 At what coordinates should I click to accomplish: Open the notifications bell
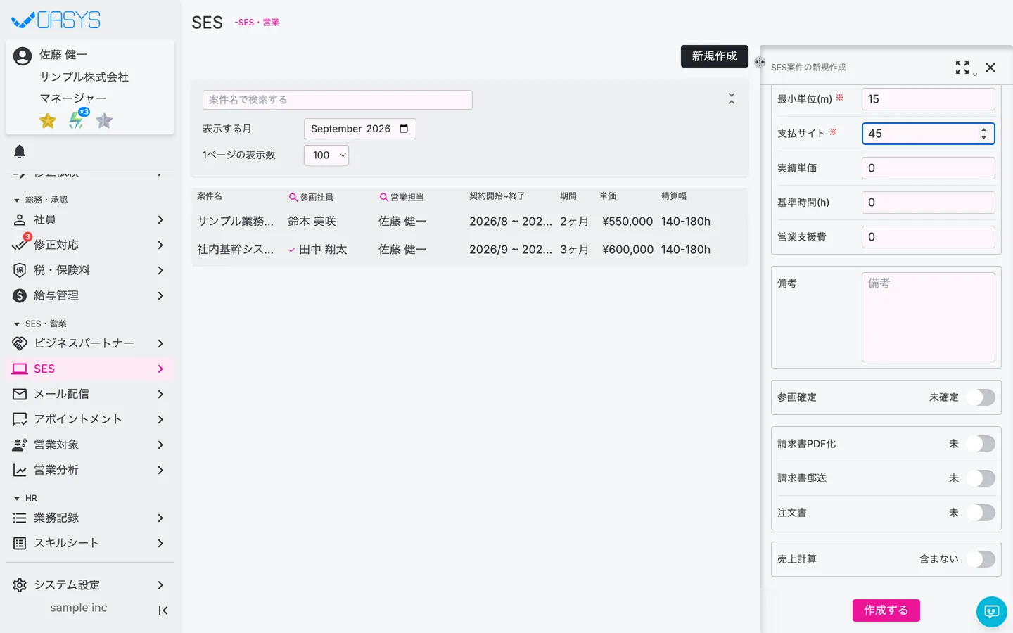point(20,151)
